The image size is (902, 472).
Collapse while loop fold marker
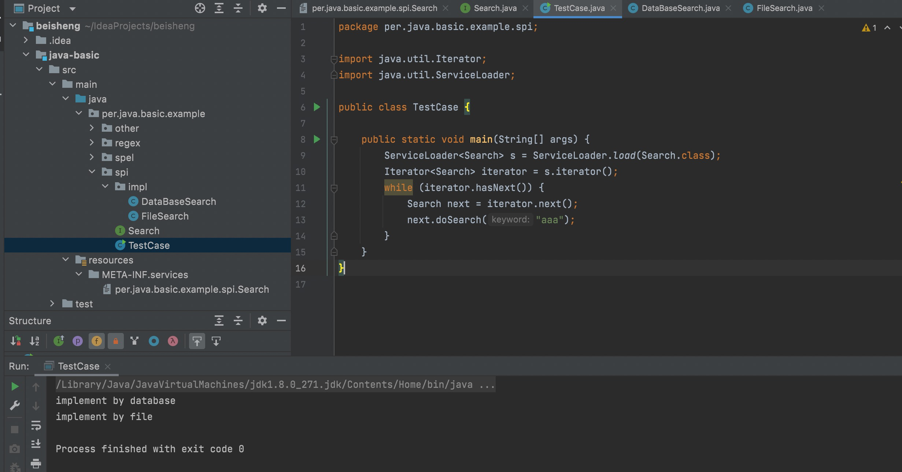(x=334, y=188)
